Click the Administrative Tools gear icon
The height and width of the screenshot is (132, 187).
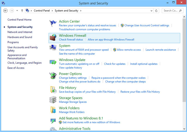click(53, 129)
